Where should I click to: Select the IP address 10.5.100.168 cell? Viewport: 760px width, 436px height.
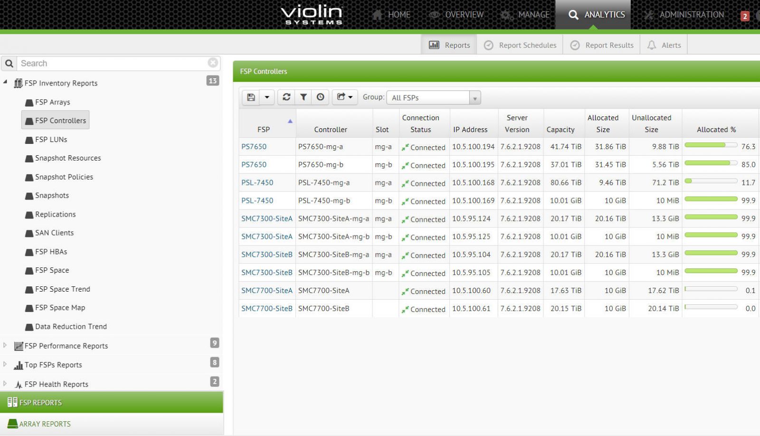tap(473, 182)
